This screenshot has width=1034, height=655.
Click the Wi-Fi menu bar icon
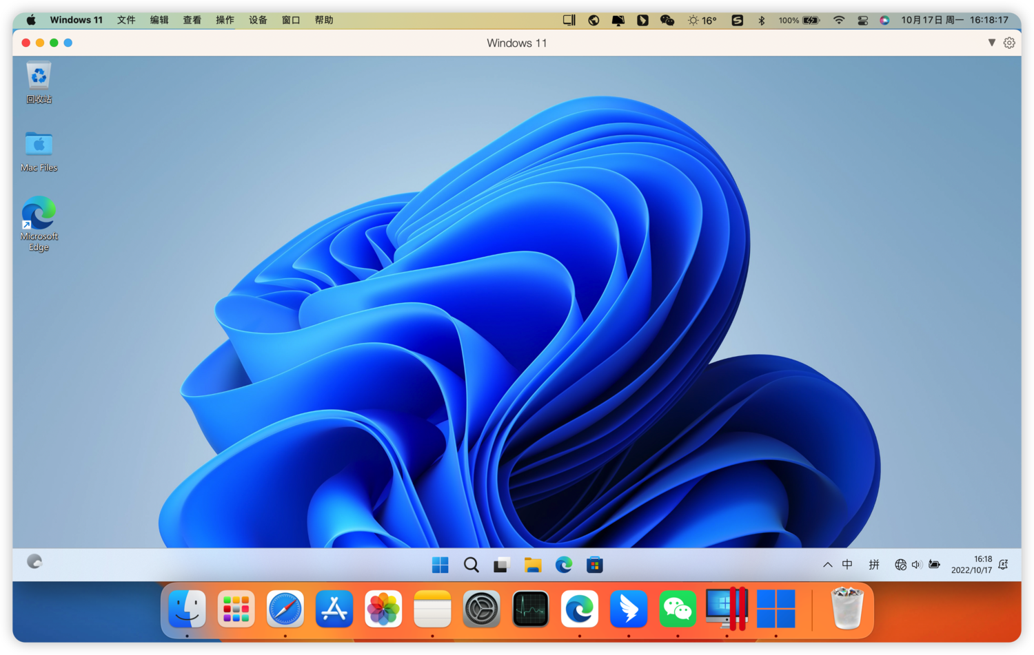838,21
